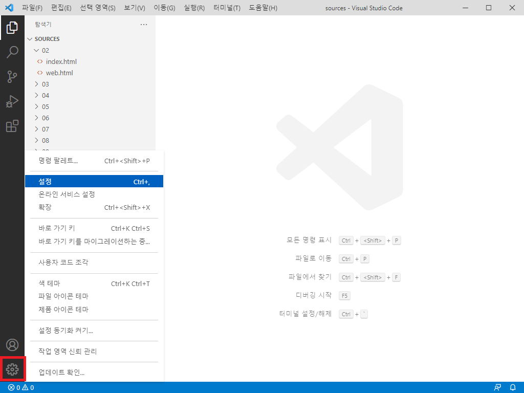Open the 선택 영역(S) menu

click(x=98, y=8)
